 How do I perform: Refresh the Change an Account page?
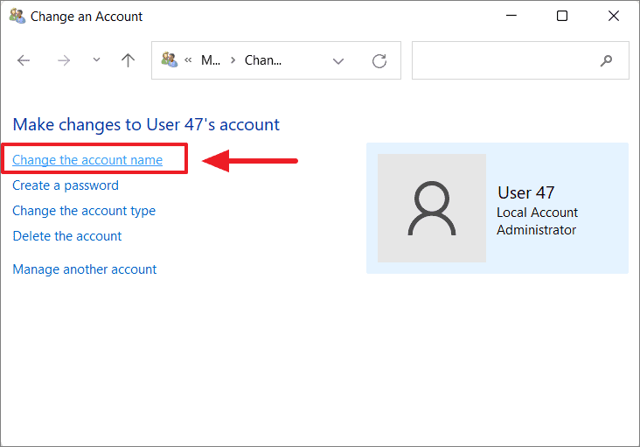[379, 61]
